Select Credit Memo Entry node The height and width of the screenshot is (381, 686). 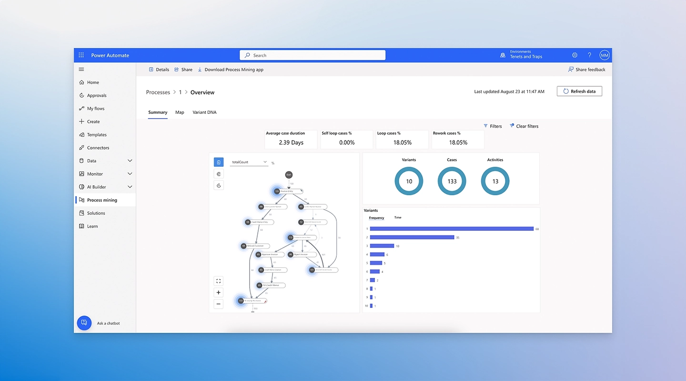(259, 222)
